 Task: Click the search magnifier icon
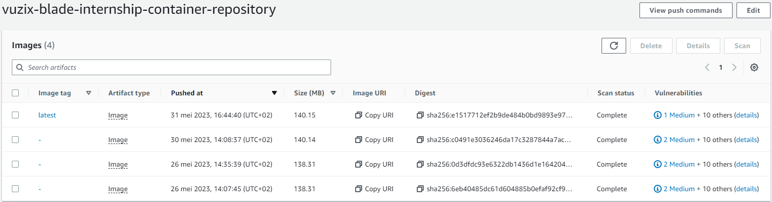[x=20, y=67]
